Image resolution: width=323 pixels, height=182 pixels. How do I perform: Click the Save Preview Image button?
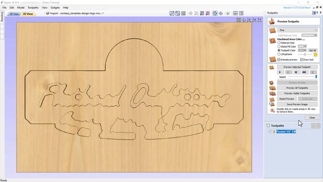coord(297,105)
